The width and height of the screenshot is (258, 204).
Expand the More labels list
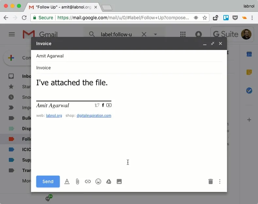(26, 181)
